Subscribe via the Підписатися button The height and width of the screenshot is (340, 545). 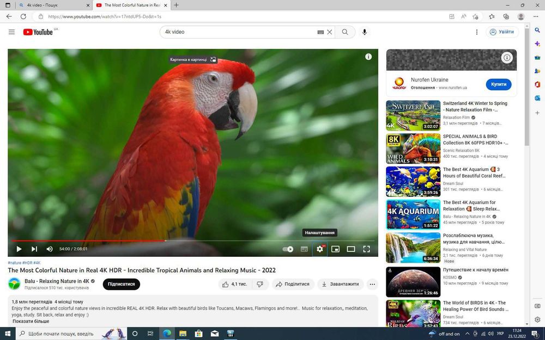[x=122, y=284]
